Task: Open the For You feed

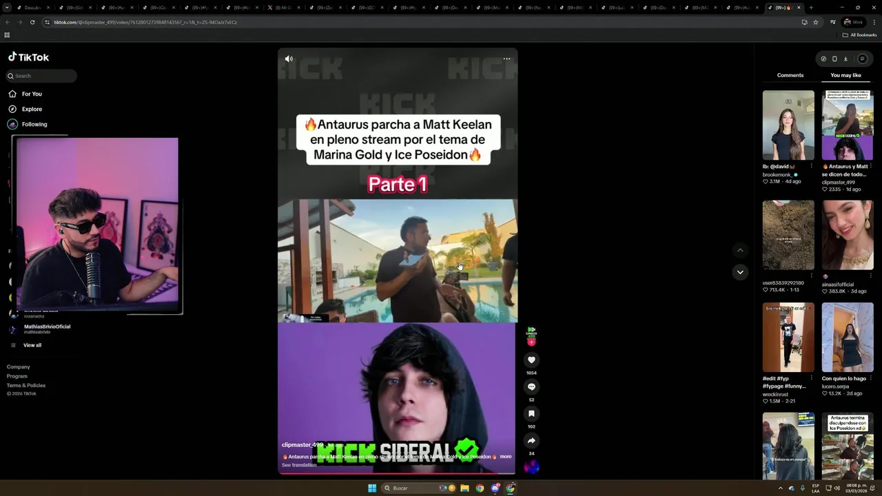Action: [25, 94]
